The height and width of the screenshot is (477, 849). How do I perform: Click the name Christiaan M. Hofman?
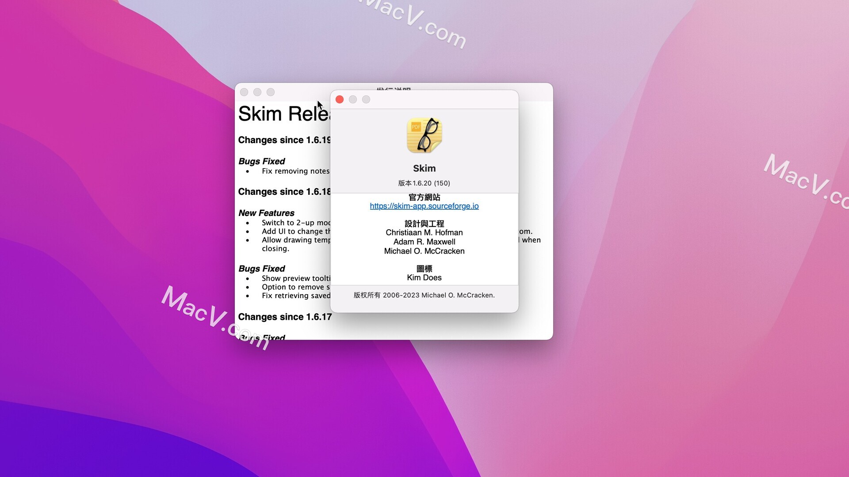point(424,233)
